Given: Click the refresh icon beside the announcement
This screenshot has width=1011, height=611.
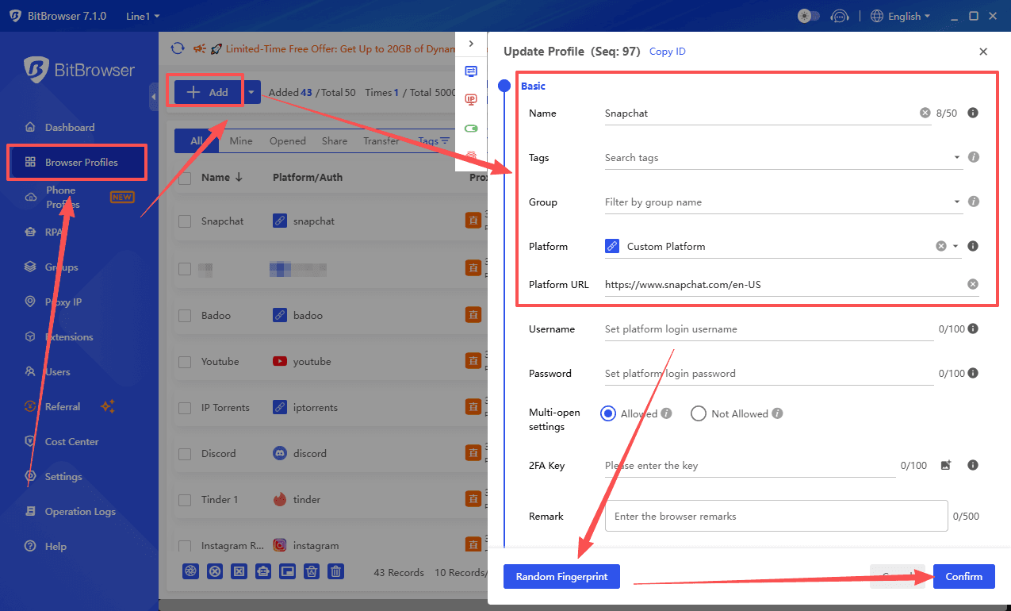Looking at the screenshot, I should pos(178,48).
